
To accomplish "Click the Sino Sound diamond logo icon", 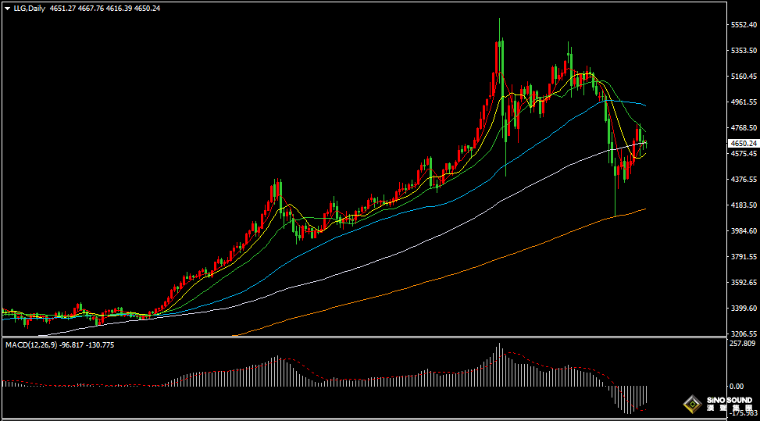I will point(691,404).
